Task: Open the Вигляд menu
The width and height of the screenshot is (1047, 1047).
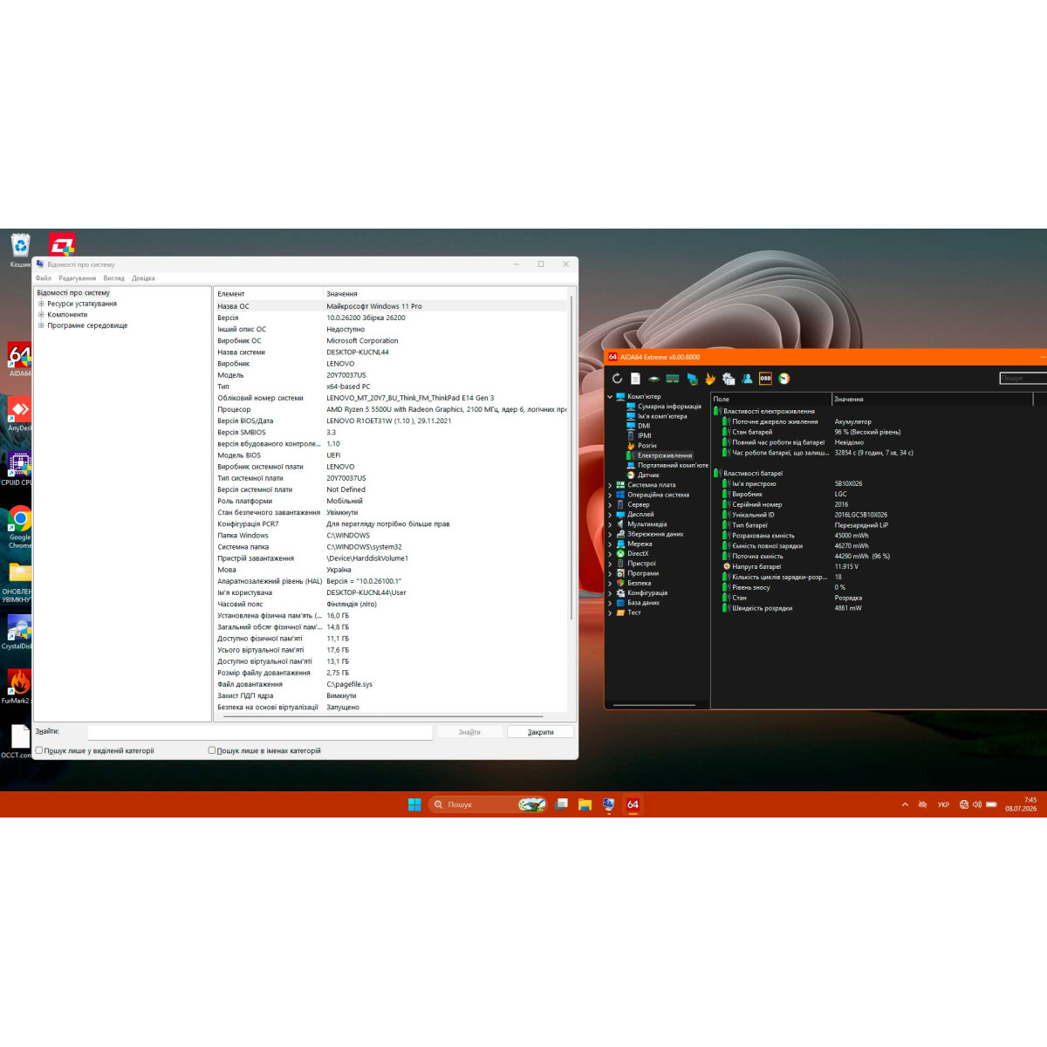Action: (113, 278)
